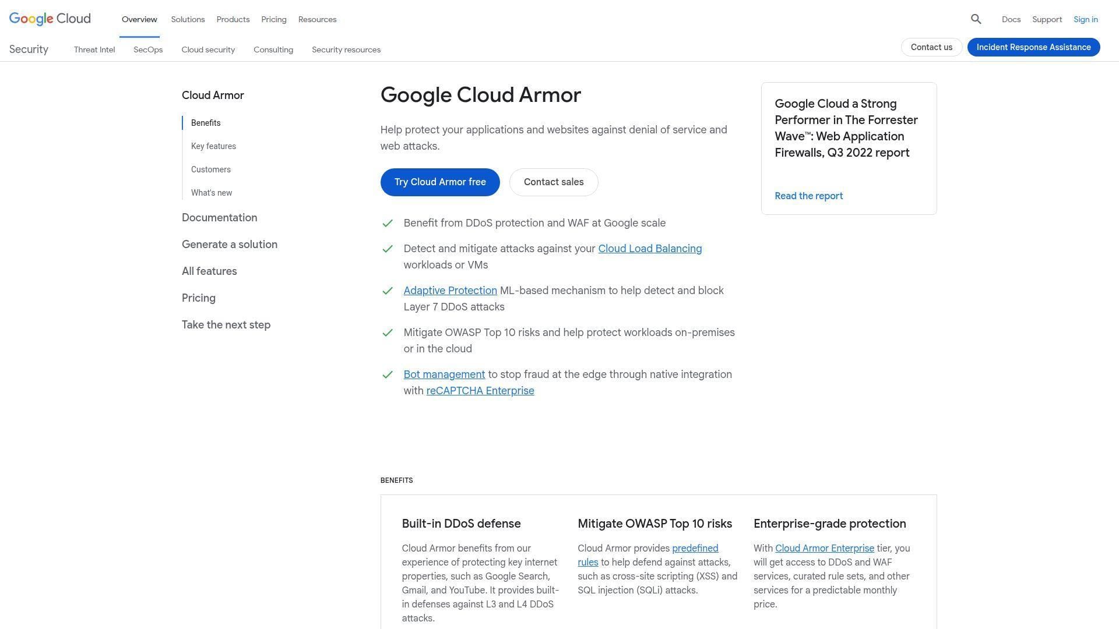Open the SecOps submenu
This screenshot has height=629, width=1119.
pyautogui.click(x=148, y=50)
